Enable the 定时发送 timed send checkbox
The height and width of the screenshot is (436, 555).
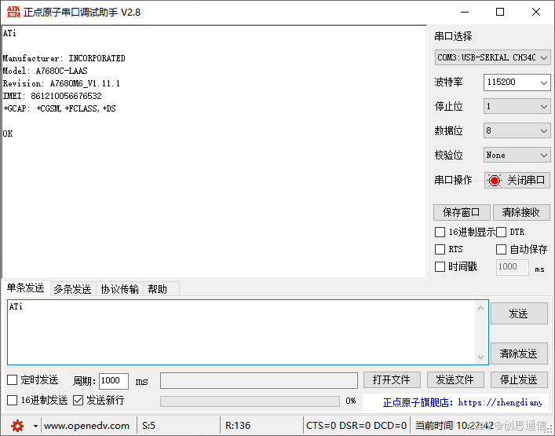pyautogui.click(x=12, y=380)
